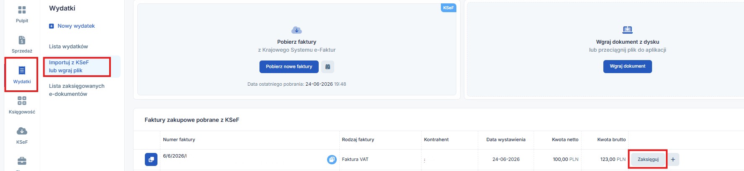Open Lista zaksięgowanych e-dokumentów
744x171 pixels.
click(x=77, y=90)
